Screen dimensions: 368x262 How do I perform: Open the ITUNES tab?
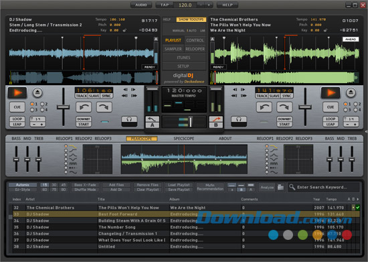pyautogui.click(x=183, y=58)
